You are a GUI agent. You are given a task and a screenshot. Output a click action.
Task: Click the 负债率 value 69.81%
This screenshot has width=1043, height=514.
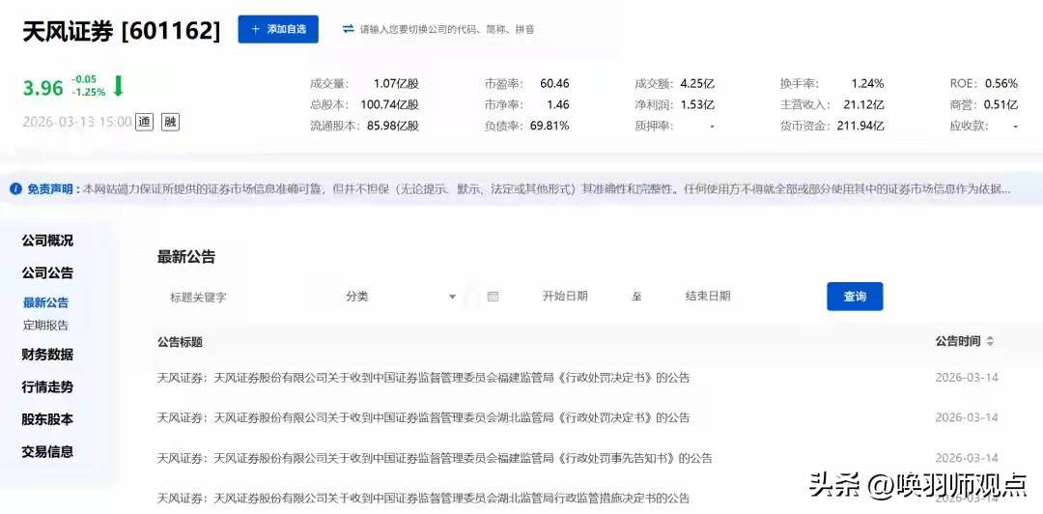pyautogui.click(x=550, y=126)
